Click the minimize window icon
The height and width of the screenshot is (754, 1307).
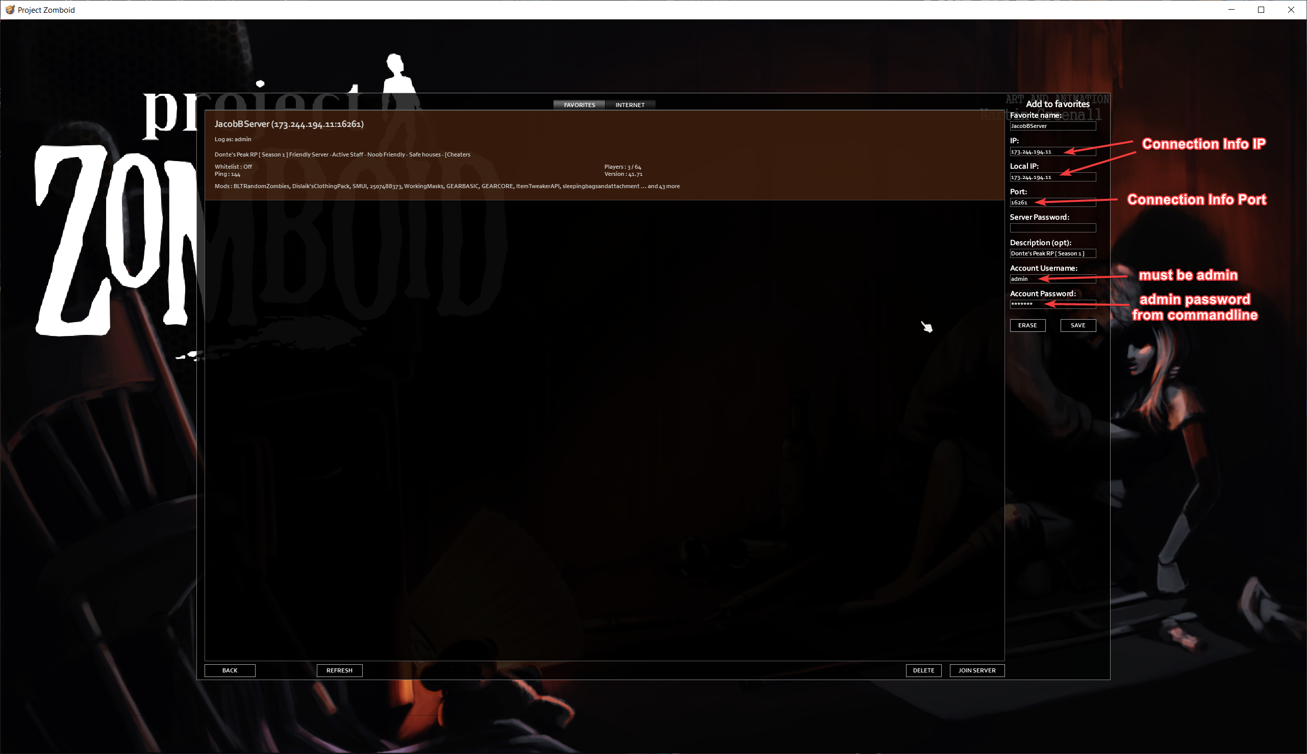pyautogui.click(x=1231, y=9)
